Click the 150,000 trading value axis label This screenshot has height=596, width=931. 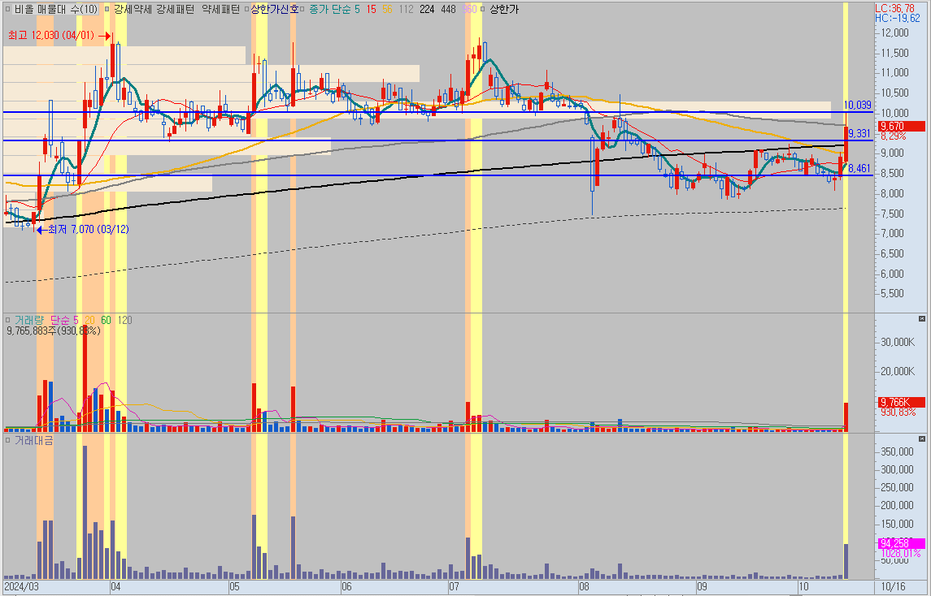[897, 525]
